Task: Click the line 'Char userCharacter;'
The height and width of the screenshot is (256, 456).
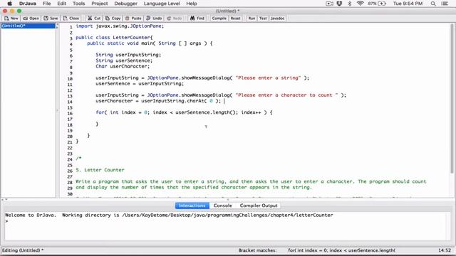Action: 123,66
